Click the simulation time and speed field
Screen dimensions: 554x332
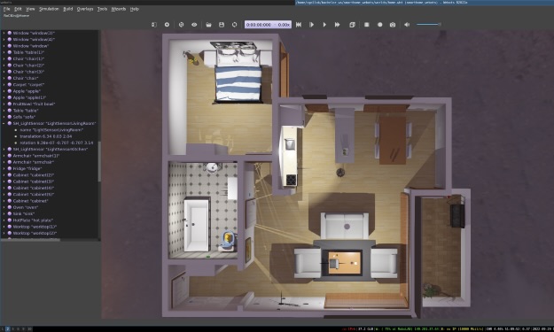268,25
